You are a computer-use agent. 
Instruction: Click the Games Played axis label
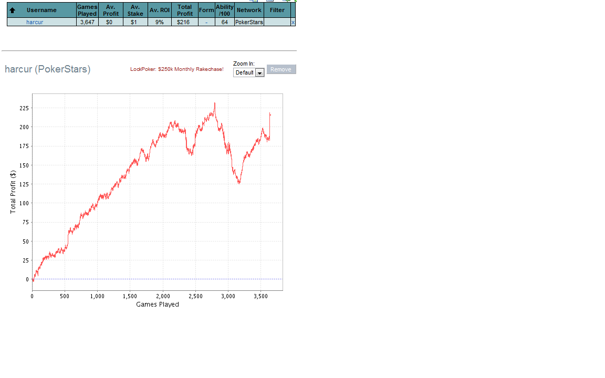pos(158,304)
